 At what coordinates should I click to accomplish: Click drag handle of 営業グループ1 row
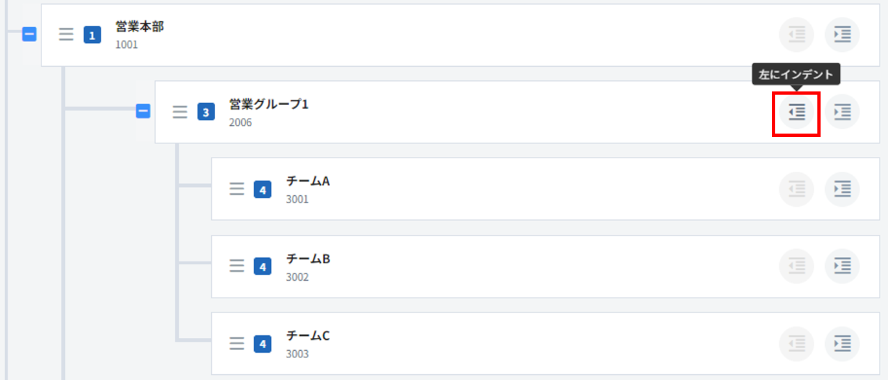(180, 112)
